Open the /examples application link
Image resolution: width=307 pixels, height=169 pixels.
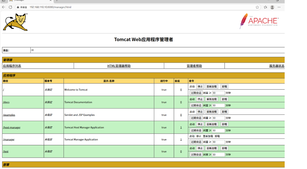(x=9, y=115)
